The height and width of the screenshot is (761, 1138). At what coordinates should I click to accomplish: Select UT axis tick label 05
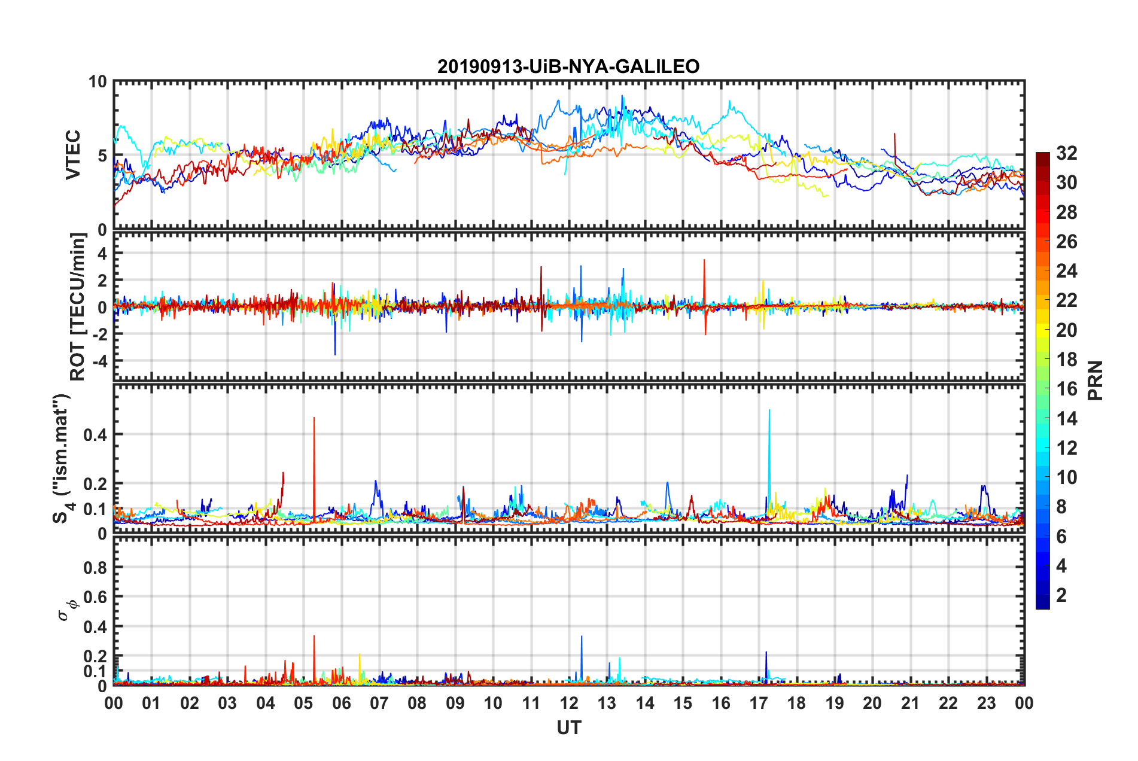pos(303,703)
